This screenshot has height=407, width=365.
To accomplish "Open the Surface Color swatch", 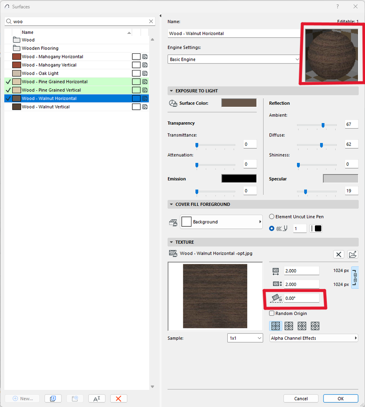I will coord(239,103).
